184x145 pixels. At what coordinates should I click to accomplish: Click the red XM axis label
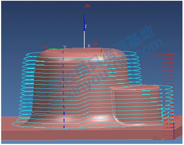tap(94, 44)
